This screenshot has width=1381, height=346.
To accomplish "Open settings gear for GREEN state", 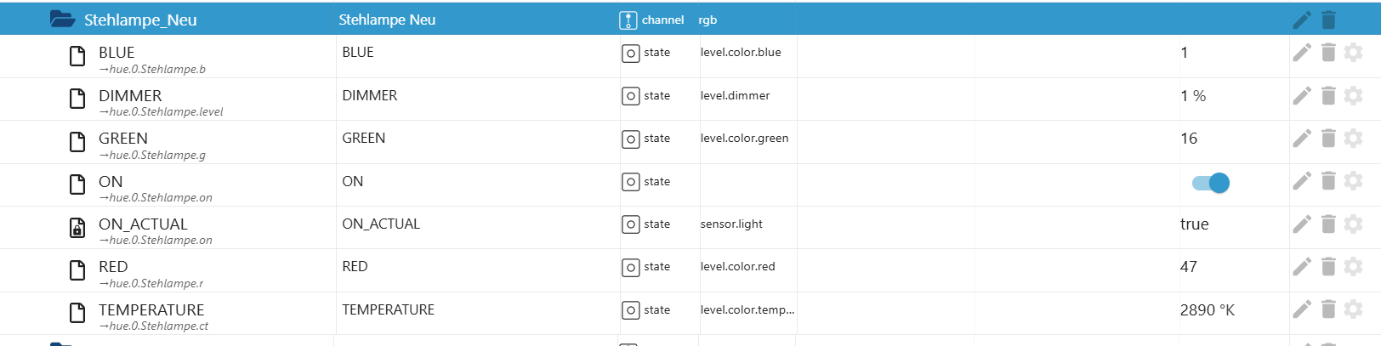I will pyautogui.click(x=1354, y=139).
